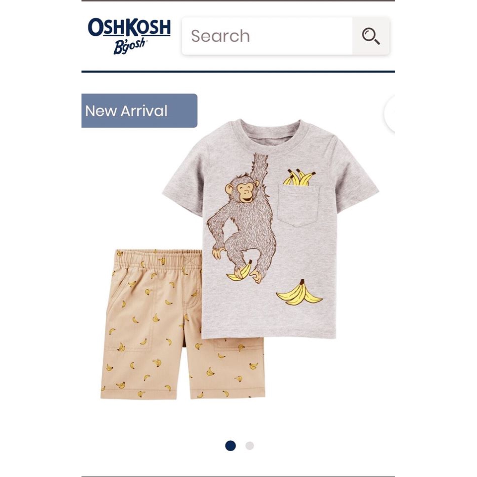
Task: Select the first carousel dot indicator
Action: pos(230,446)
